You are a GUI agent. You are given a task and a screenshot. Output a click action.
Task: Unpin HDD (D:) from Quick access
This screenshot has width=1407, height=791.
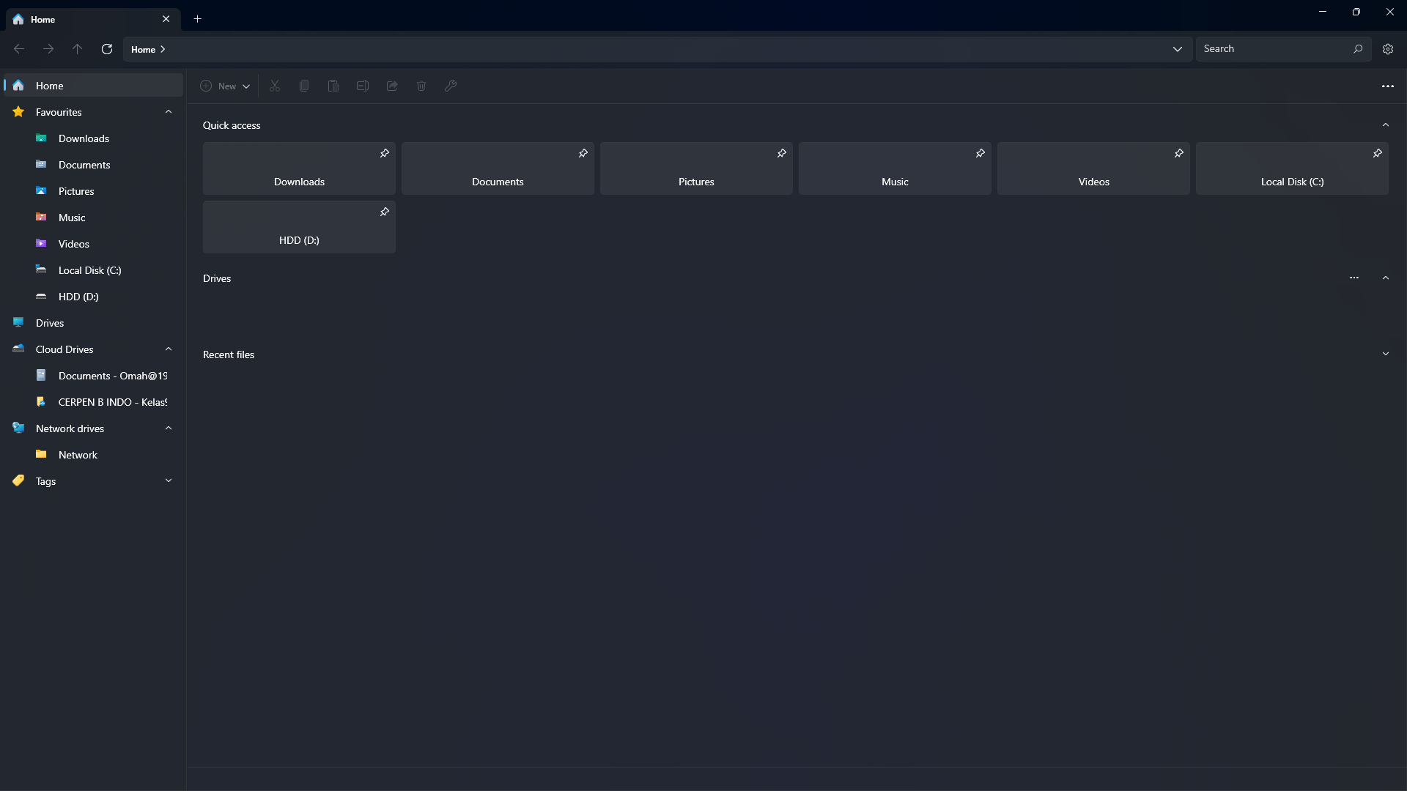point(384,212)
